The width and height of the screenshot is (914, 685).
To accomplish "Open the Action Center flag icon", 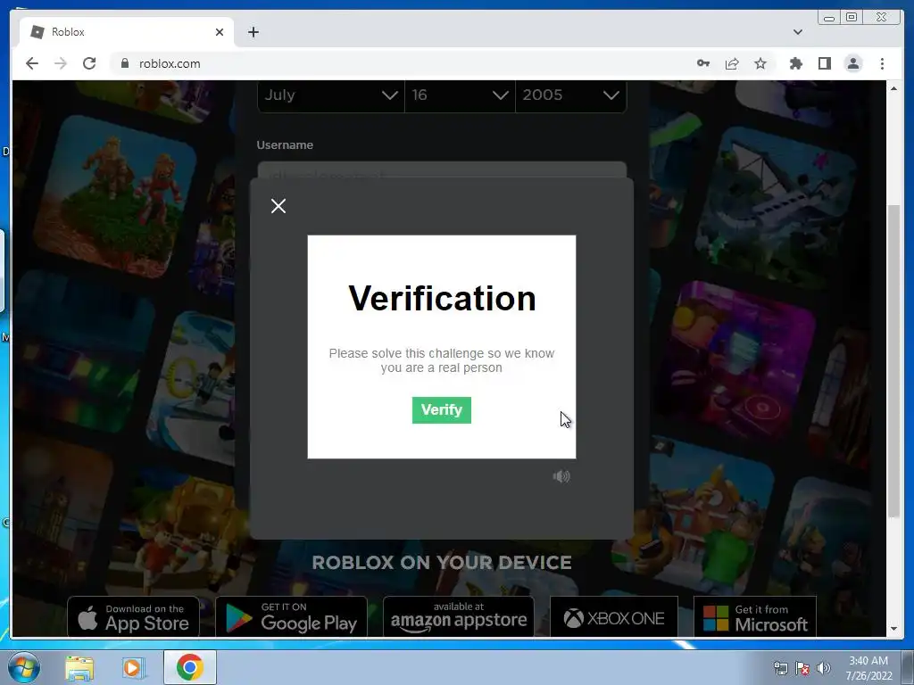I will point(802,668).
